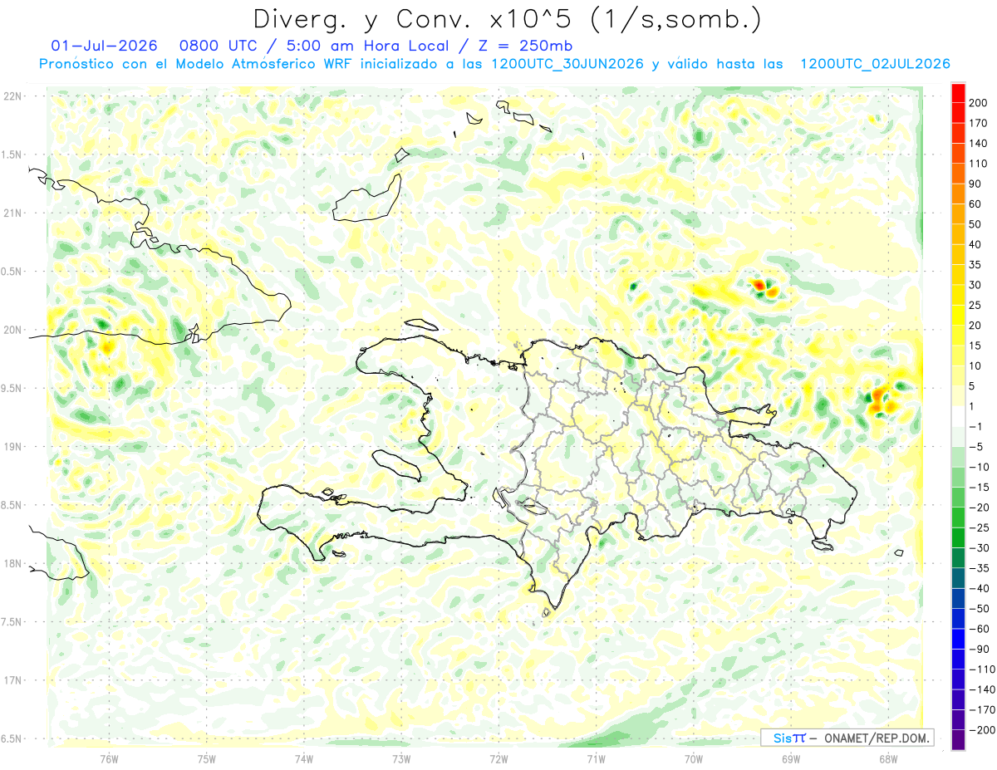The image size is (997, 770).
Task: Click the "72W" longitude label
Action: [x=498, y=759]
